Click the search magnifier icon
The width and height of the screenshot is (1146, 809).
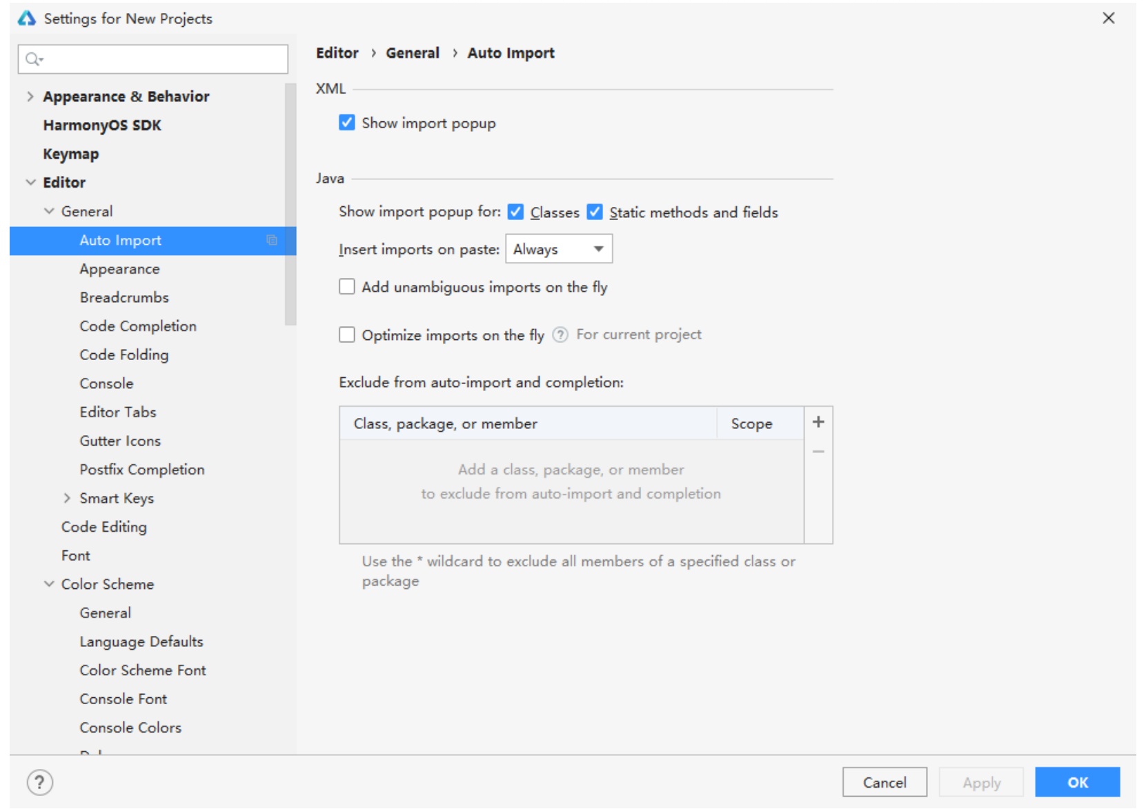pos(33,59)
